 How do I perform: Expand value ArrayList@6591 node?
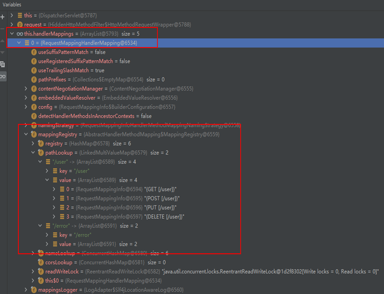(47, 244)
